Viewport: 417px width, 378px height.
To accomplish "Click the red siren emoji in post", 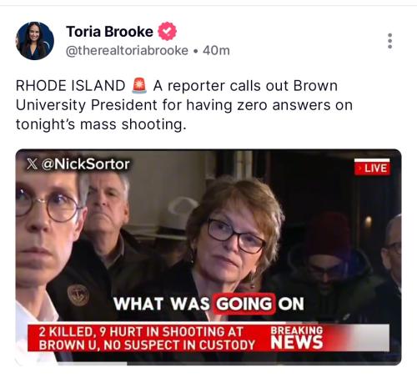I will point(139,85).
